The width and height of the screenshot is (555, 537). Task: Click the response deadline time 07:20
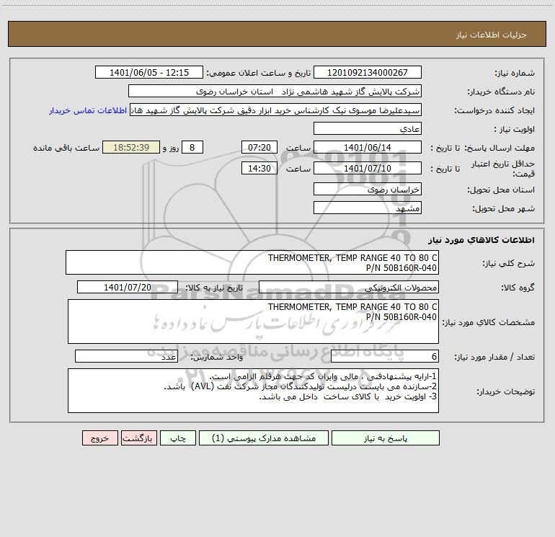click(x=259, y=147)
